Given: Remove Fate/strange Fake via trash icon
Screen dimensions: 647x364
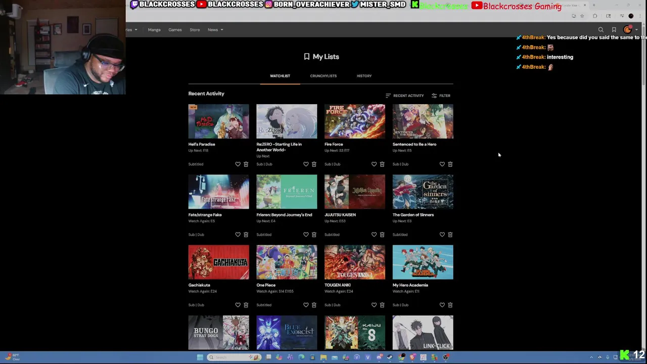Looking at the screenshot, I should click(246, 235).
